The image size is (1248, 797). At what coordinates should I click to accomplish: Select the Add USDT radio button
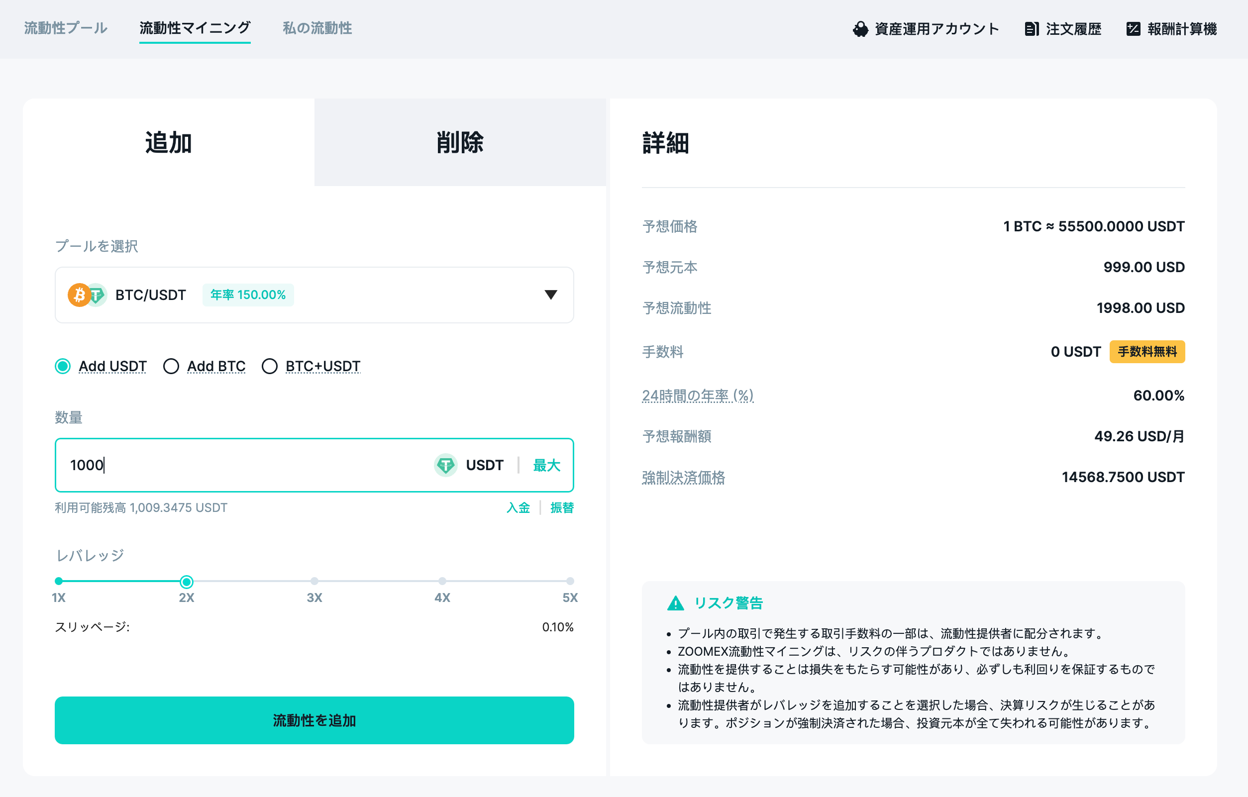click(x=62, y=366)
